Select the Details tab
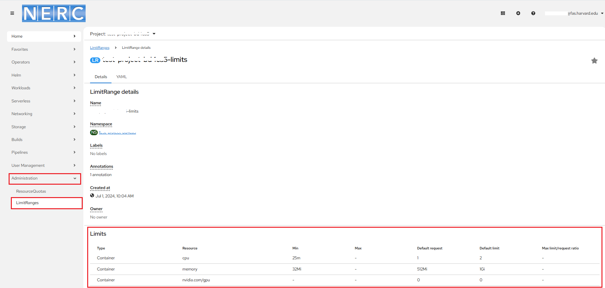Image resolution: width=605 pixels, height=288 pixels. coord(101,77)
